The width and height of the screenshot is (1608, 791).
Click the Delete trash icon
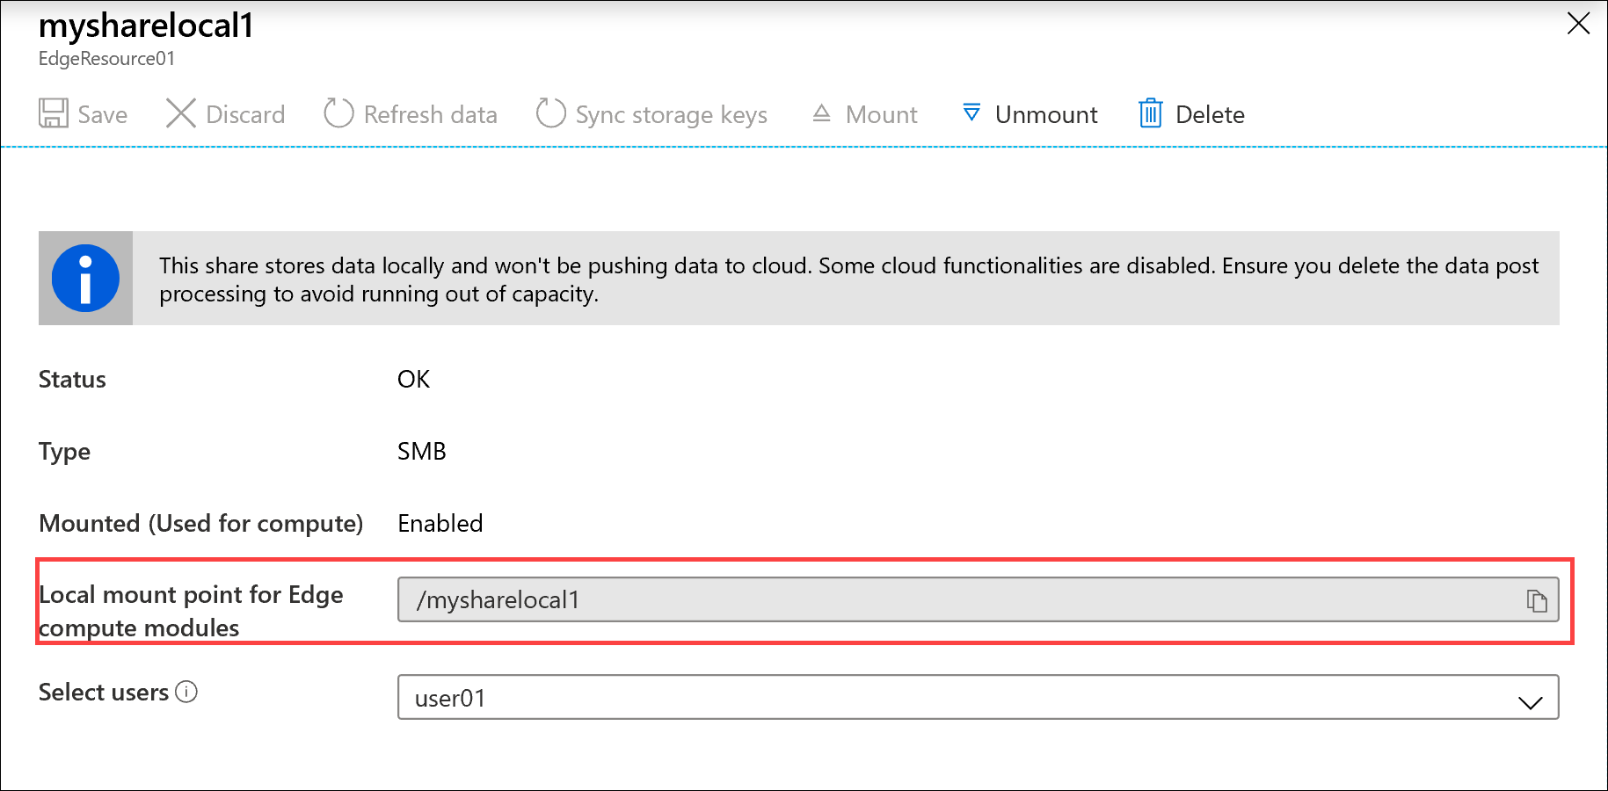[x=1151, y=113]
